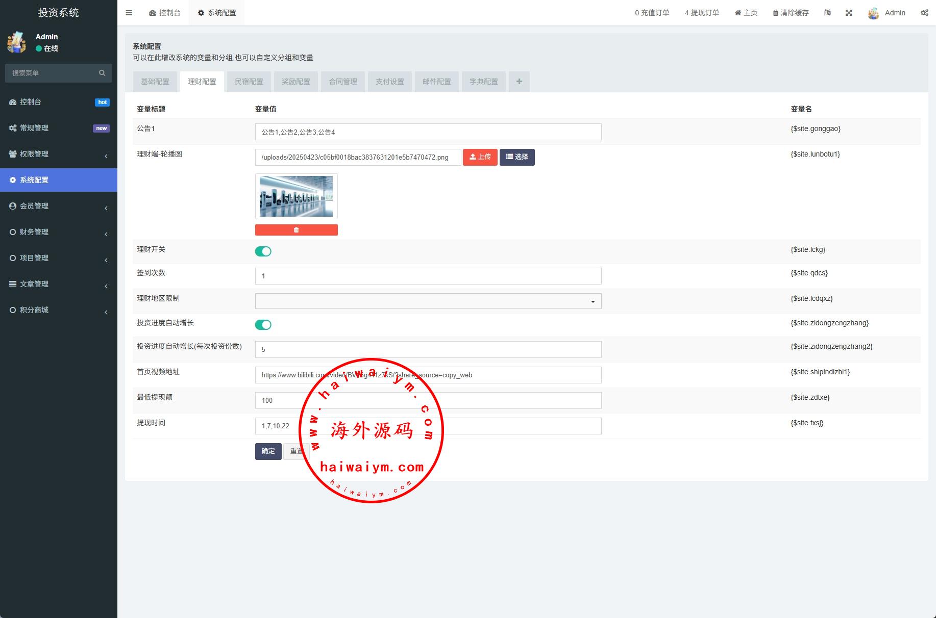
Task: Expand the 财务管理 sidebar menu
Action: coord(58,232)
